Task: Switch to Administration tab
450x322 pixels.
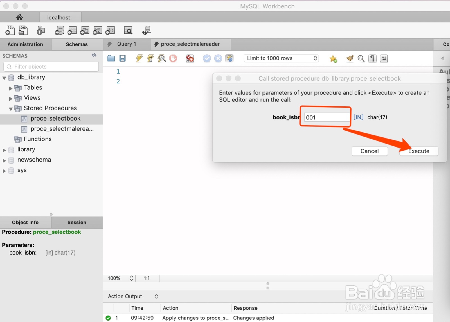Action: click(x=25, y=44)
